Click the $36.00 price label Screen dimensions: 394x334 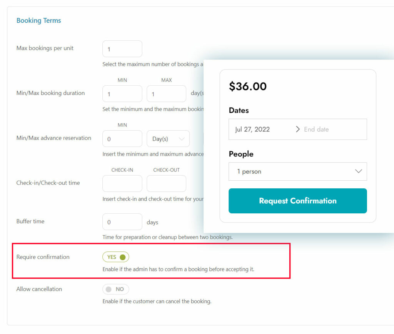(x=248, y=86)
